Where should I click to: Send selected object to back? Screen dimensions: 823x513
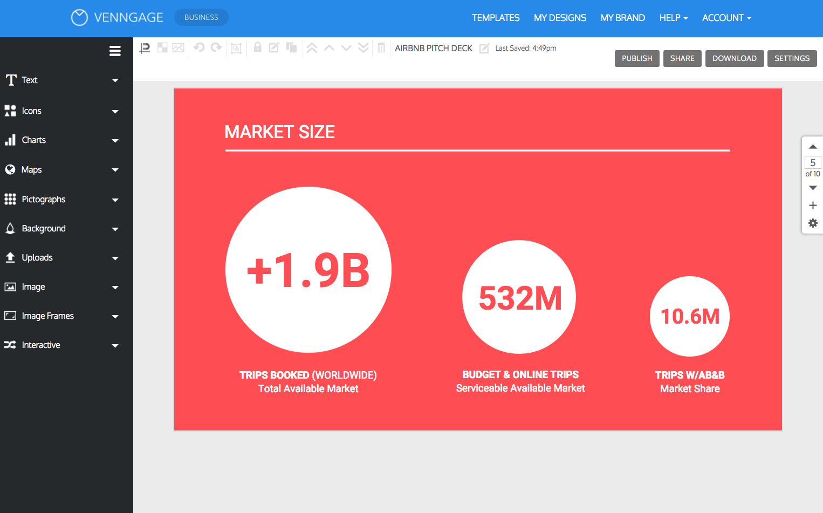click(x=364, y=48)
